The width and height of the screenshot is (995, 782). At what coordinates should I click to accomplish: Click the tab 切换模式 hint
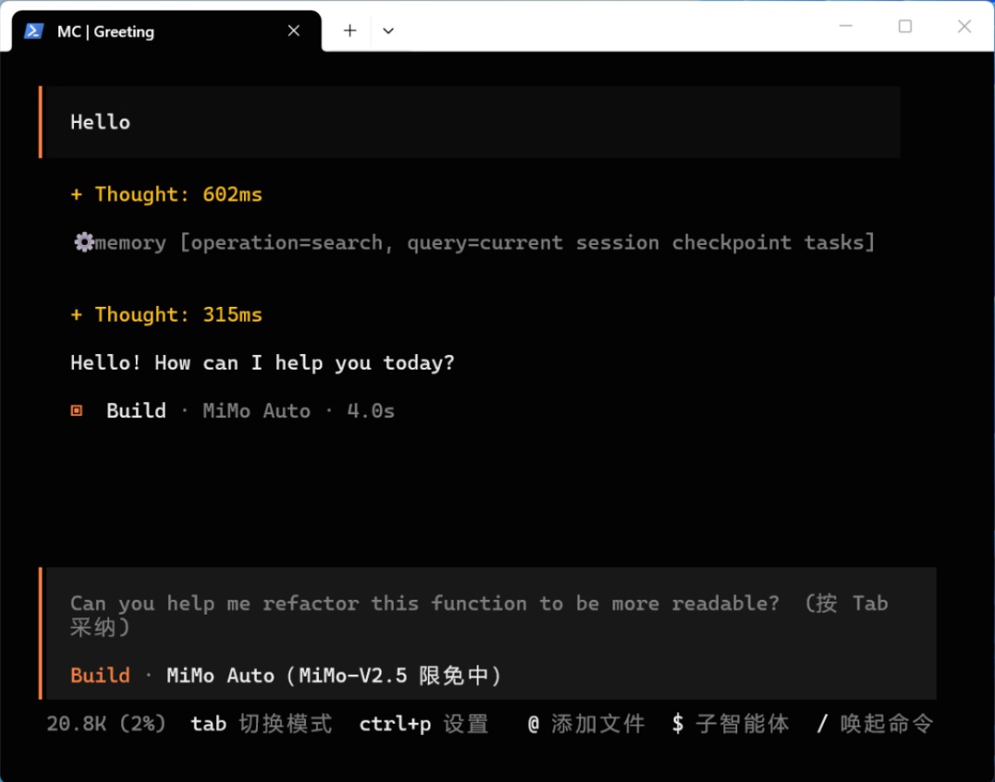261,724
